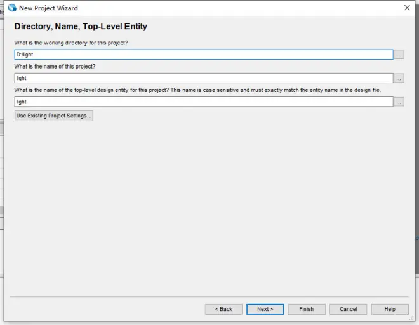Screen dimensions: 419x325
Task: Open Help for the wizard
Action: point(390,309)
